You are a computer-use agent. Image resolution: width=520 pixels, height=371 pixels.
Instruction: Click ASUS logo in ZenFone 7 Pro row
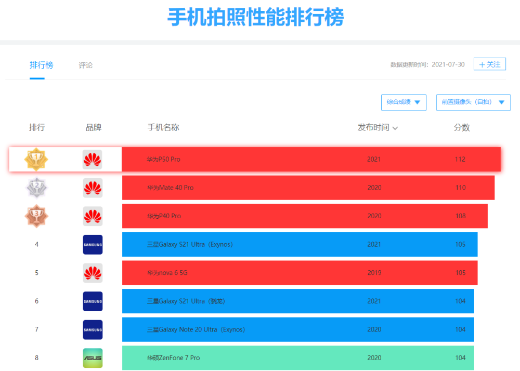(93, 358)
